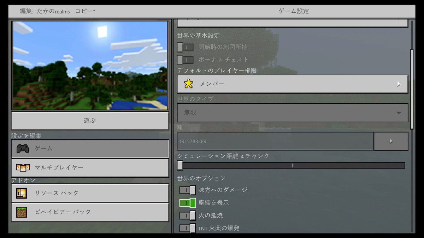The width and height of the screenshot is (424, 238).
Task: Click the world preview thumbnail image
Action: click(x=90, y=65)
